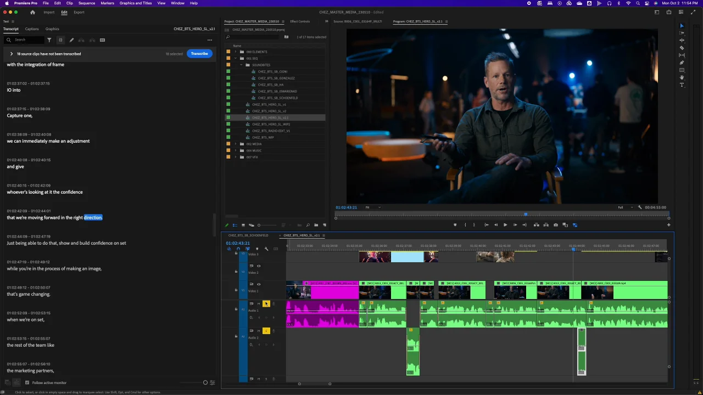Toggle lock on Video 1 track
Image resolution: width=703 pixels, height=395 pixels.
[x=236, y=290]
